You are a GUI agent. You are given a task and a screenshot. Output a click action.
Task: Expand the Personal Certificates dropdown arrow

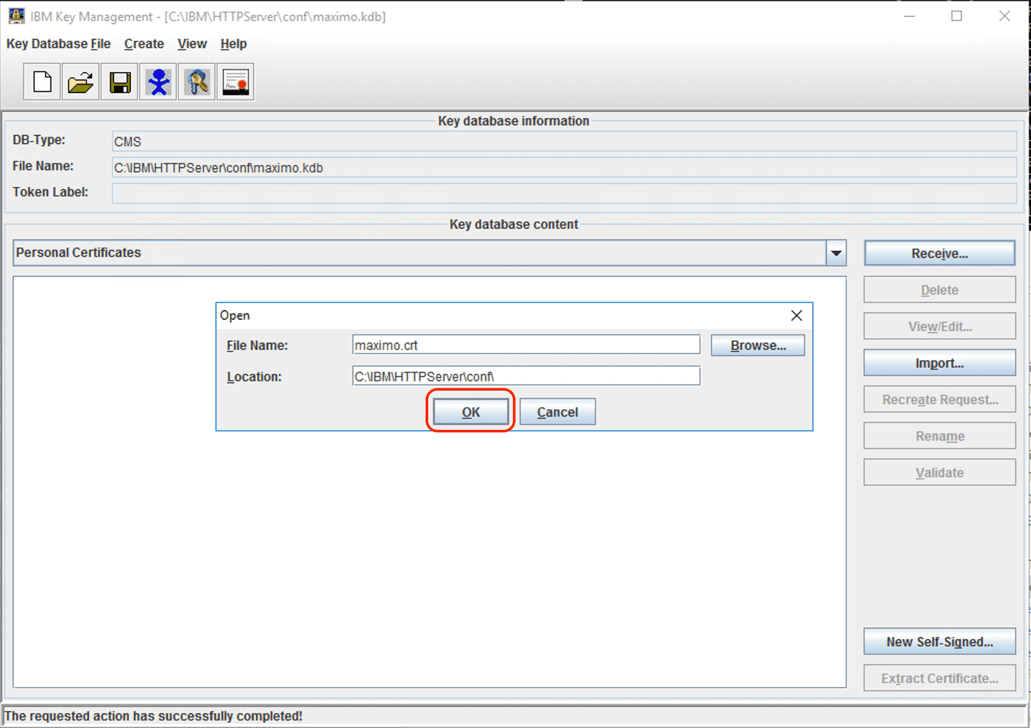tap(836, 253)
